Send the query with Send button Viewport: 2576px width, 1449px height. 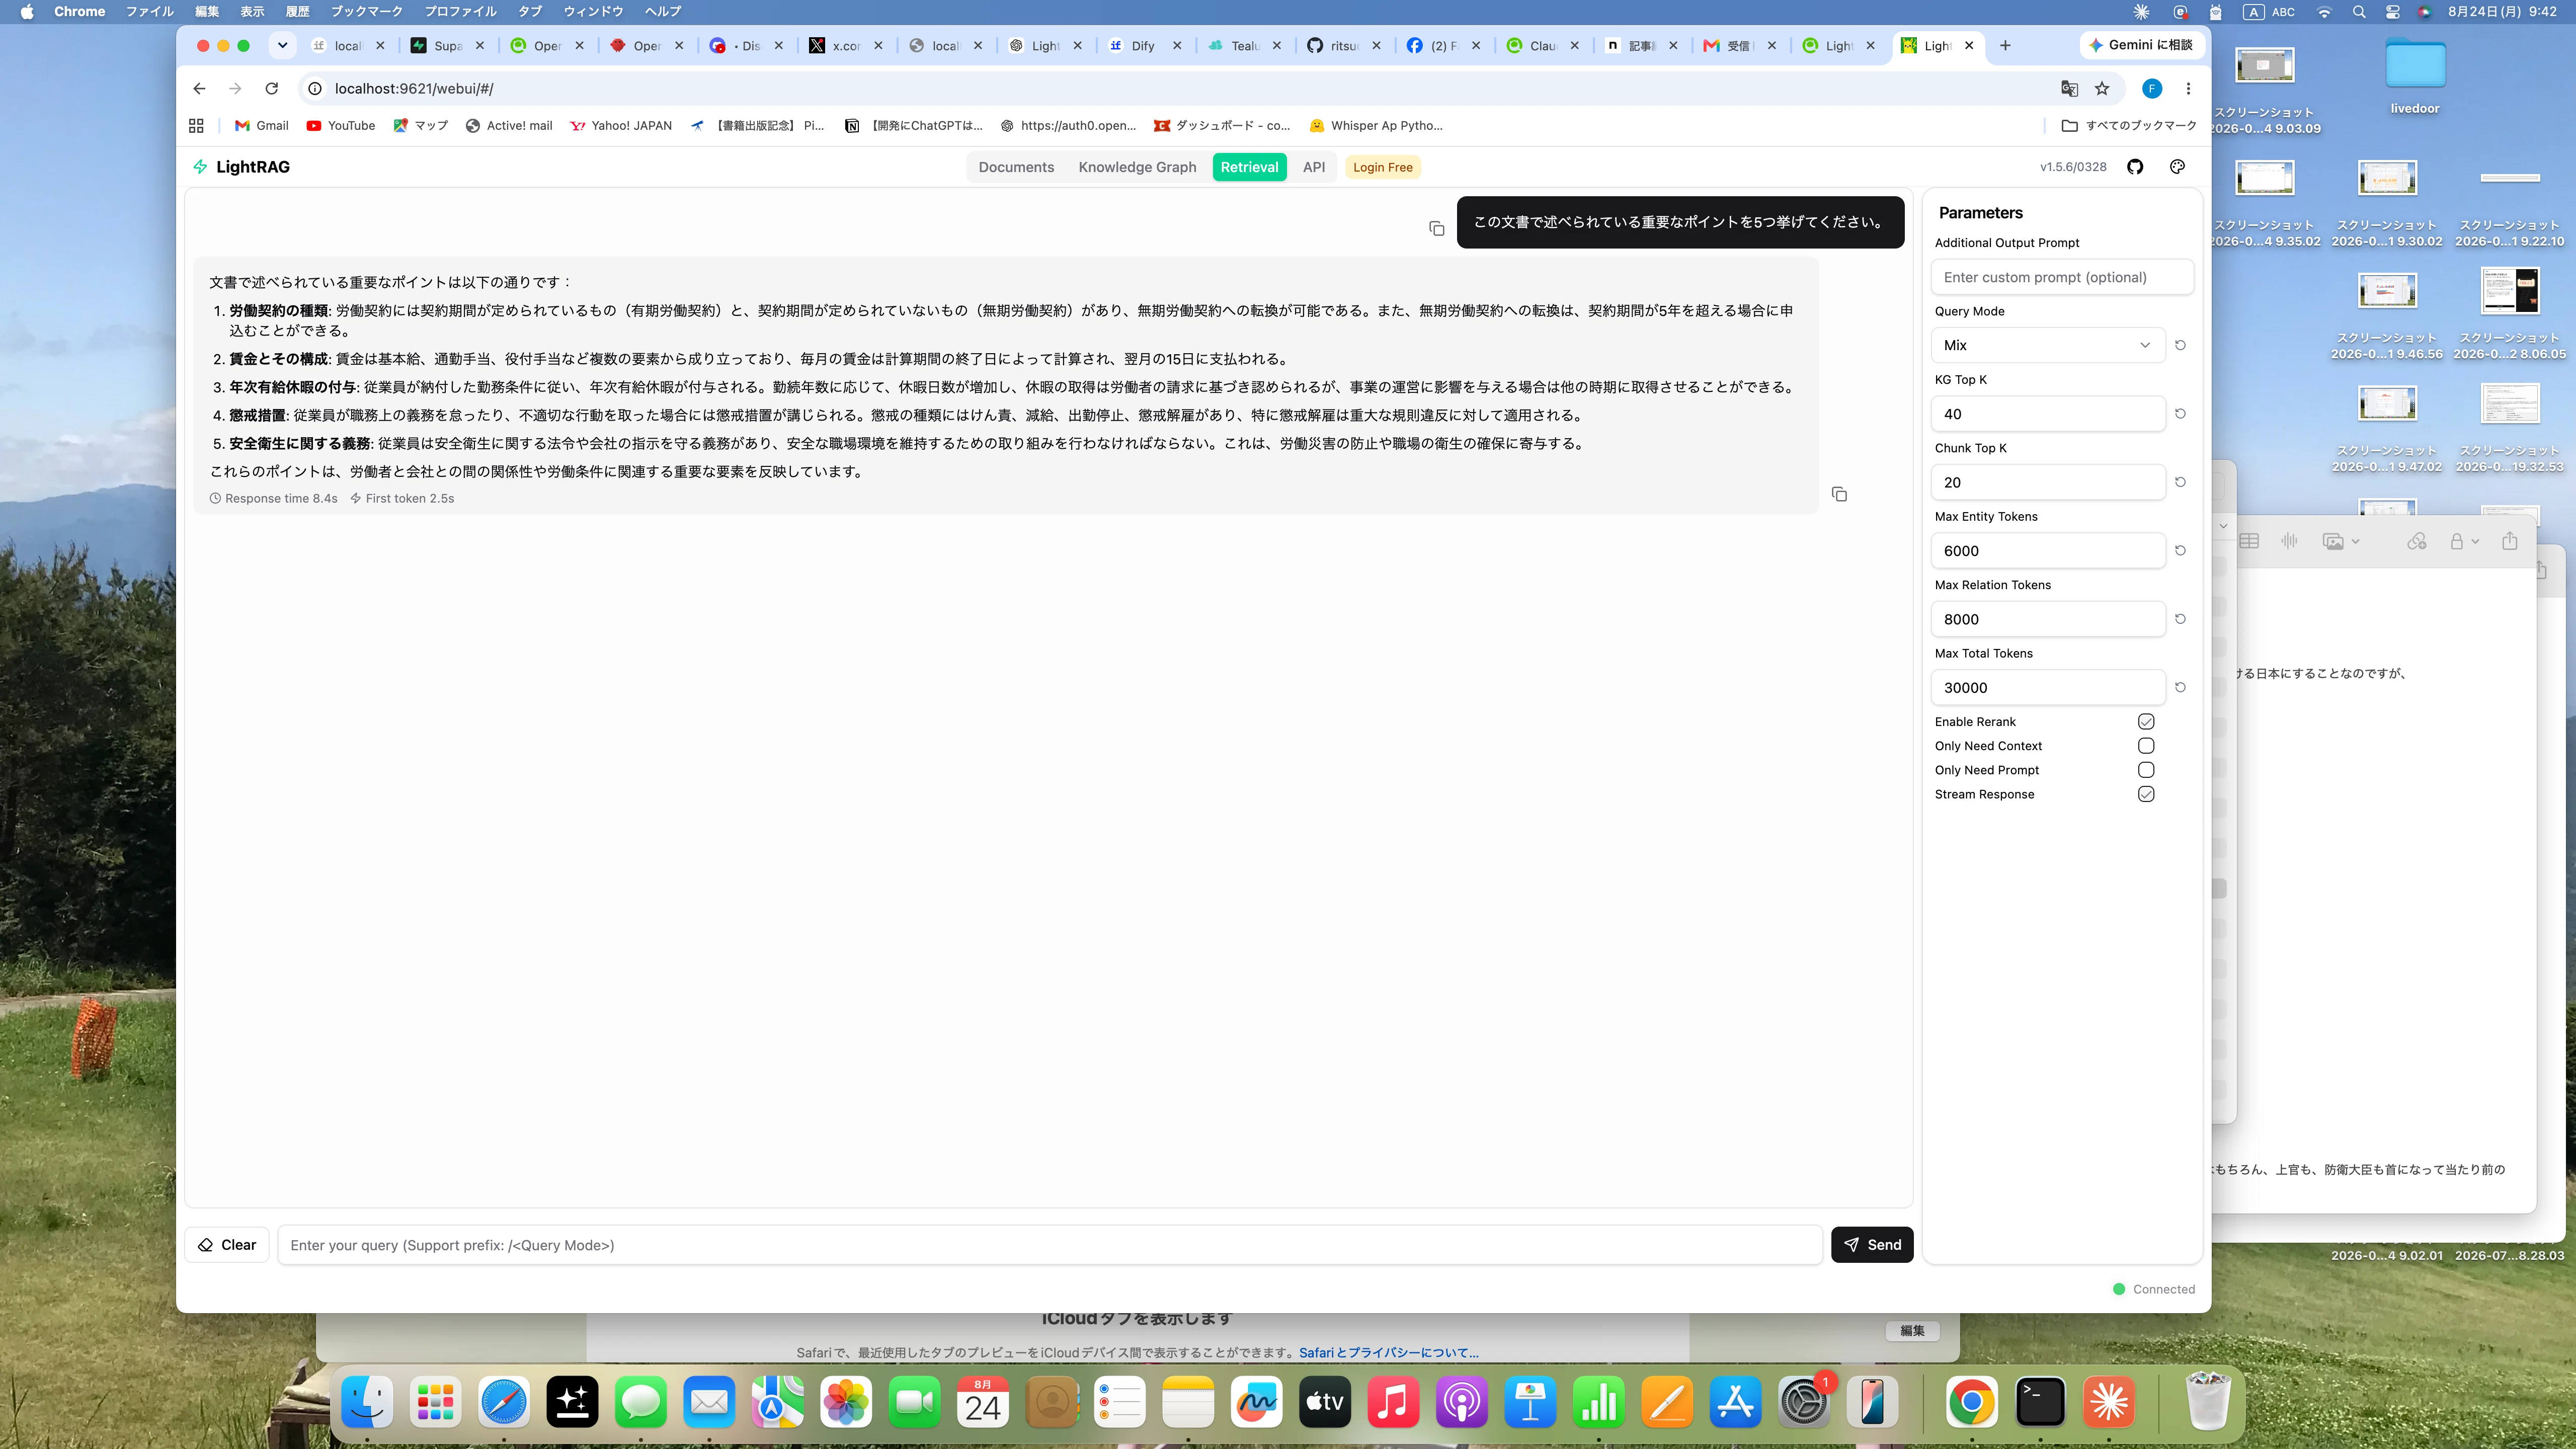[1872, 1245]
